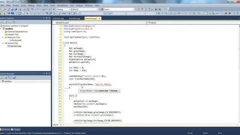Viewport: 240px width, 135px height.
Task: Open the Project menu
Action: tap(16, 6)
